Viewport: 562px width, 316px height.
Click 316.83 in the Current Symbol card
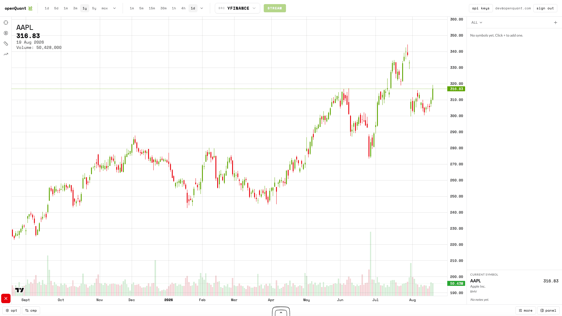pyautogui.click(x=551, y=281)
